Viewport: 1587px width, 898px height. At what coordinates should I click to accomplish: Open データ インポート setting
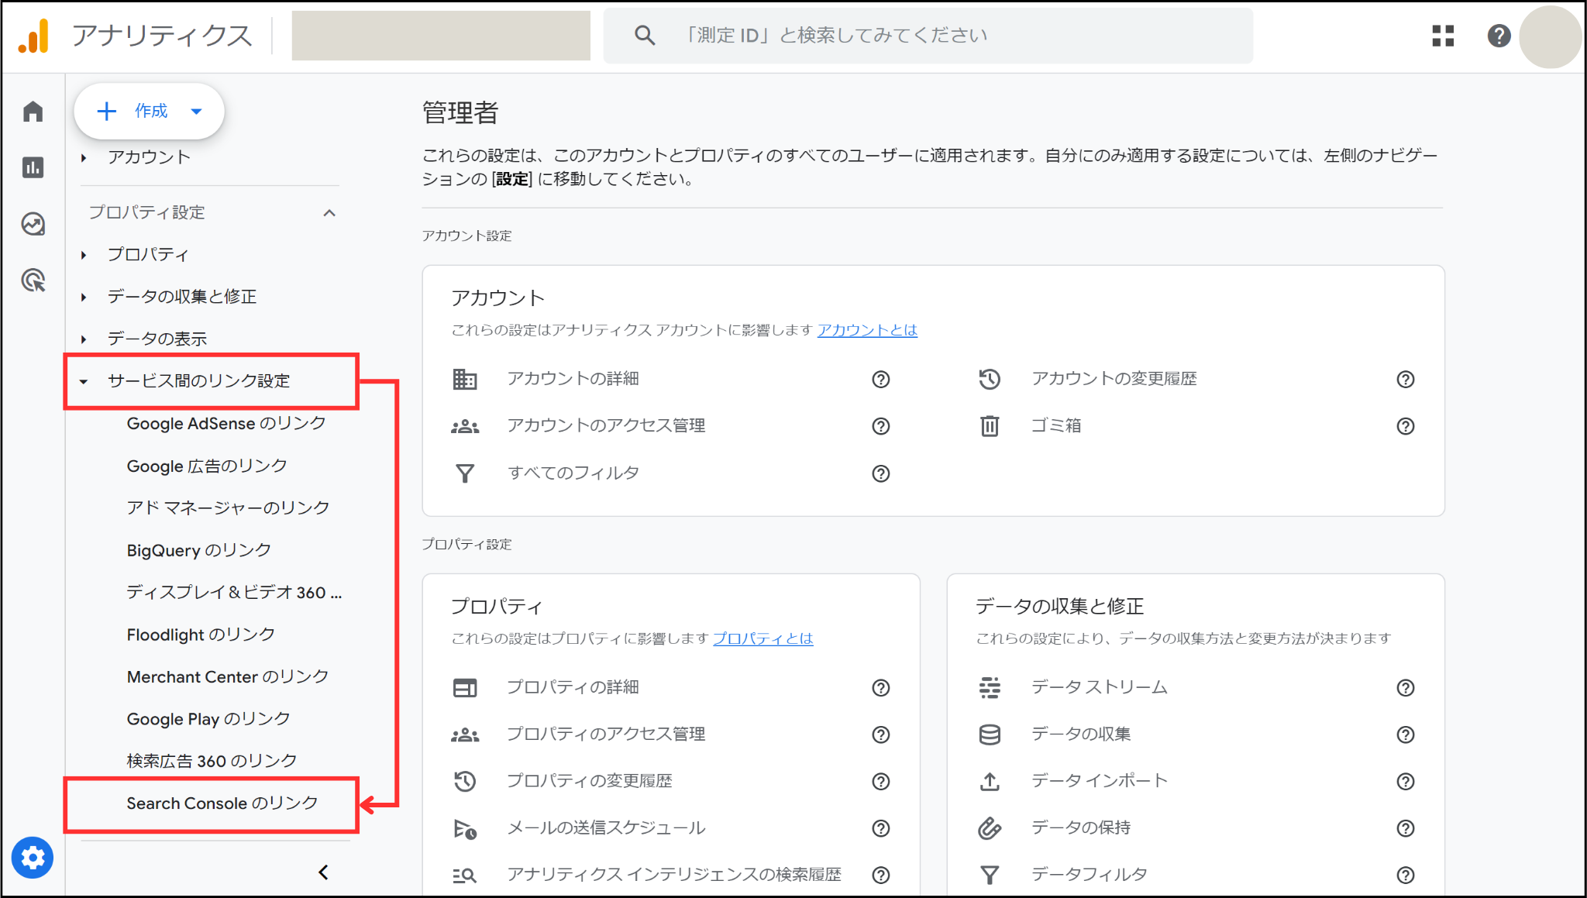(x=1099, y=780)
